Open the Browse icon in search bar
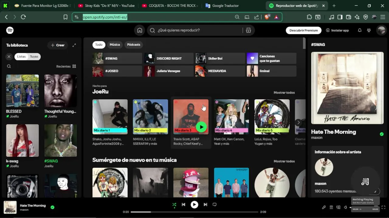Screen dimensions: 389x218 249,30
